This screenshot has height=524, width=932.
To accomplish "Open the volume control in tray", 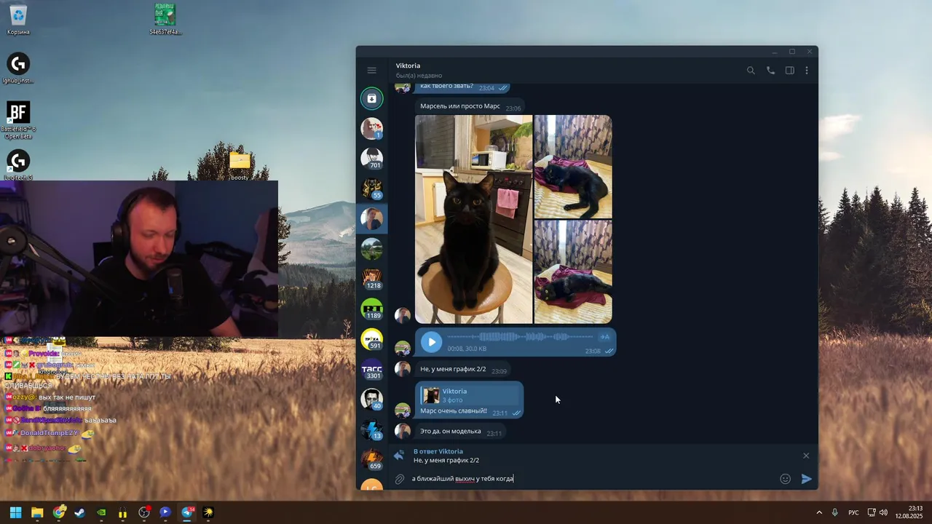I will coord(883,512).
